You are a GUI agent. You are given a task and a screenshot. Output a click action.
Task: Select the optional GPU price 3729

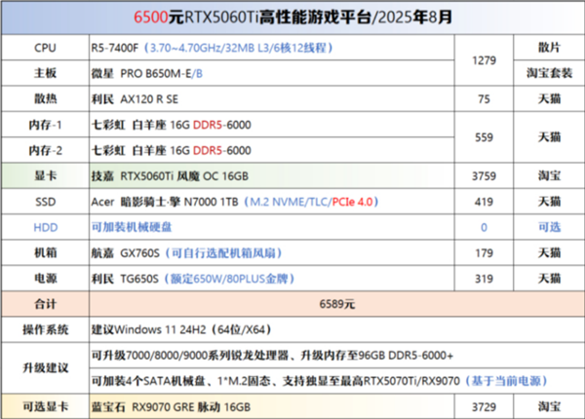pos(484,406)
